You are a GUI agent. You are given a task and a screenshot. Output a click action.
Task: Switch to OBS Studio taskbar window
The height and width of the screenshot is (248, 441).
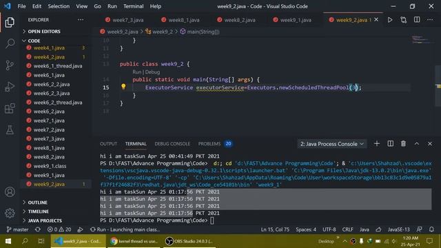(189, 241)
